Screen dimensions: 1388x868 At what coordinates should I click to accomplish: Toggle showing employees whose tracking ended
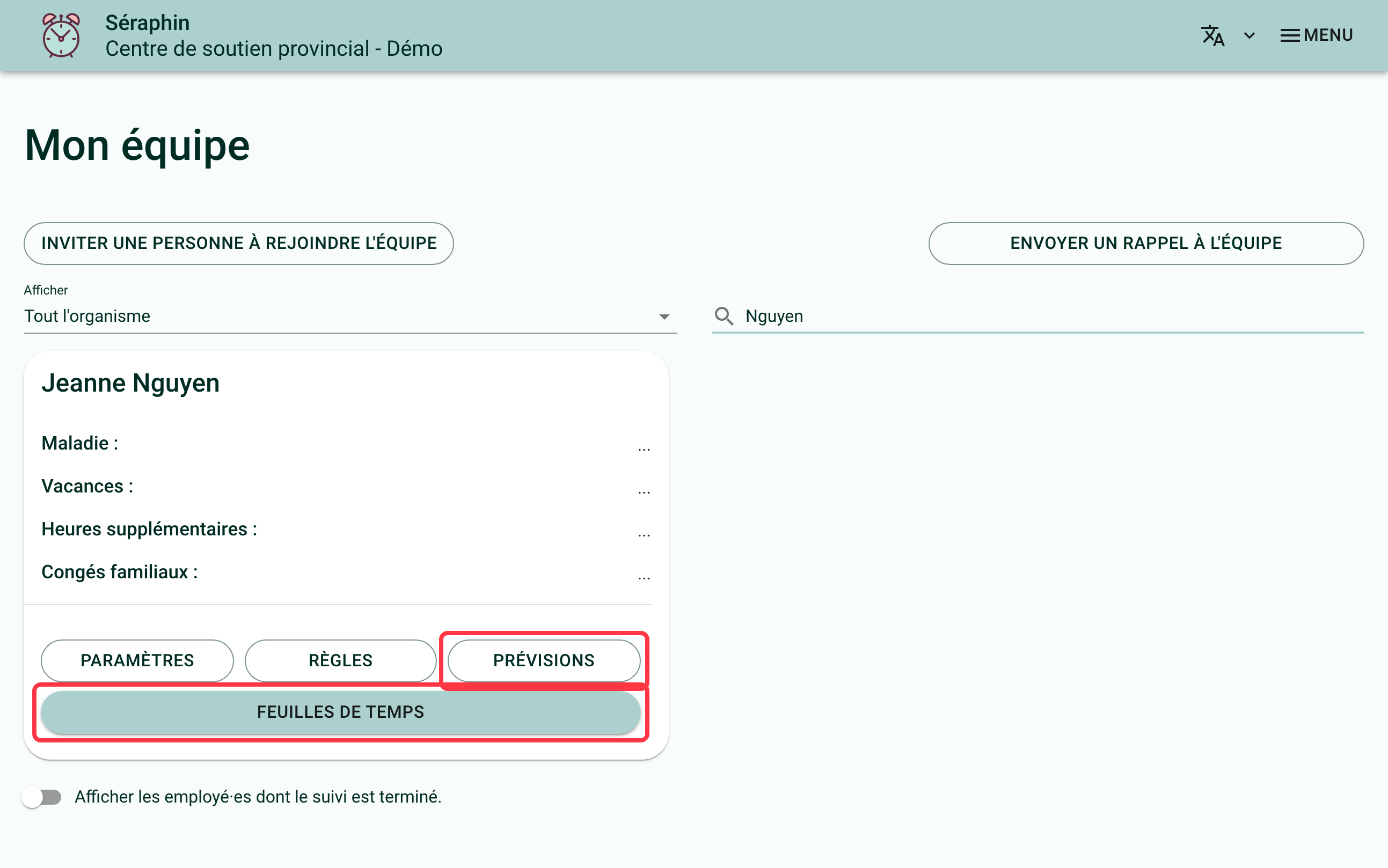42,797
